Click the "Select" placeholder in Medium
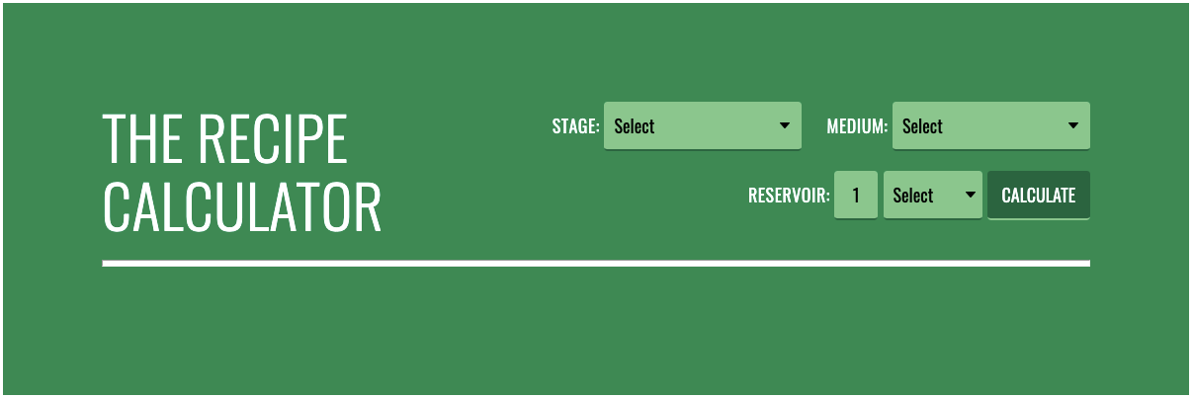 [922, 126]
